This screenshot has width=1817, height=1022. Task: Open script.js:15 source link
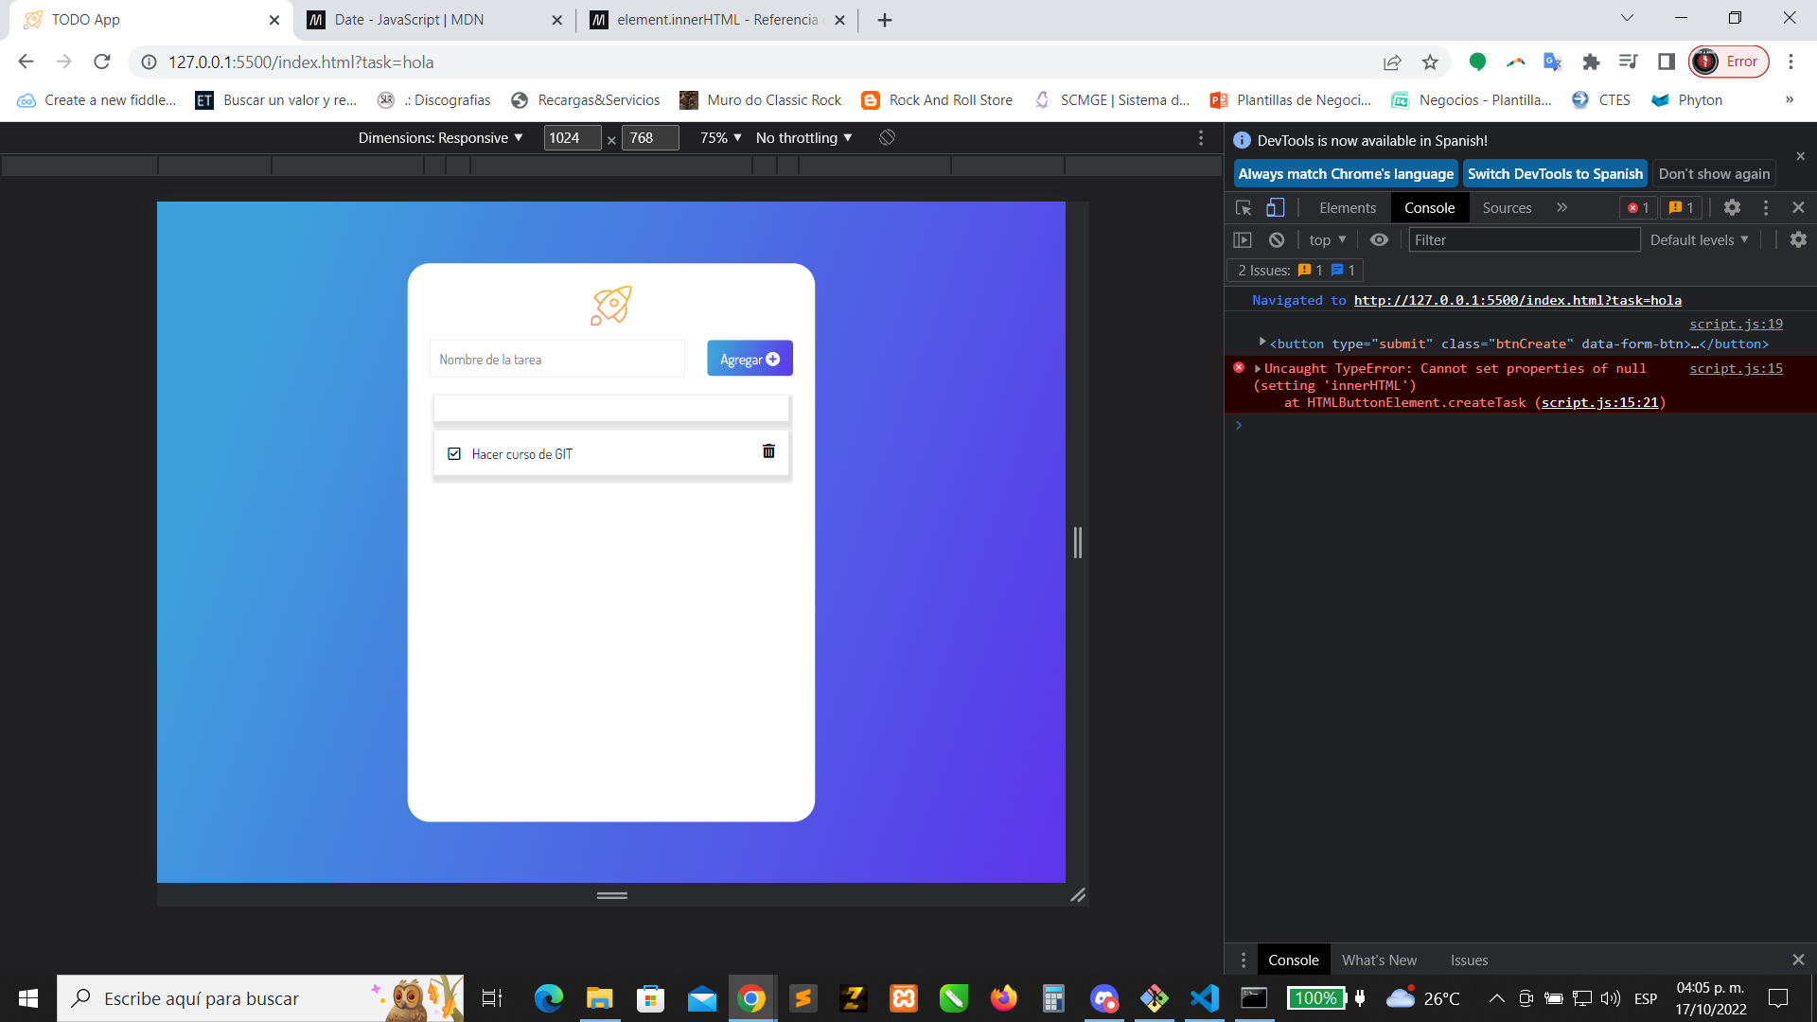[x=1736, y=369]
